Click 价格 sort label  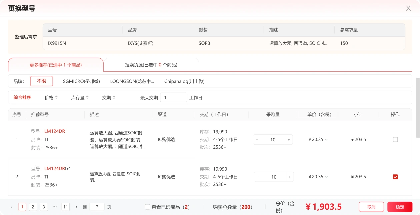(49, 98)
